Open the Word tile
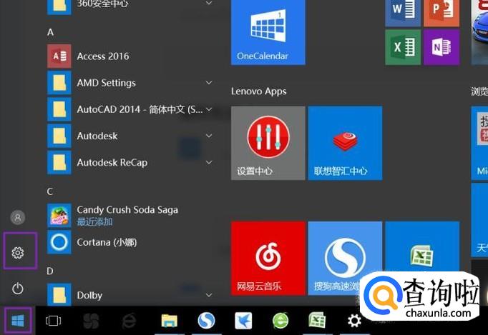Screen dimensions: 488x335 click(x=403, y=14)
